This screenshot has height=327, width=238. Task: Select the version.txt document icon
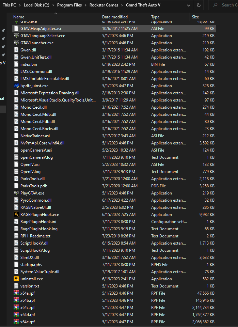coord(16,286)
